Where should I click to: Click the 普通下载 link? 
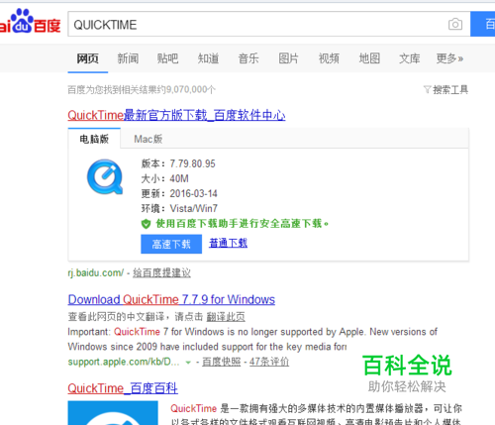point(228,243)
